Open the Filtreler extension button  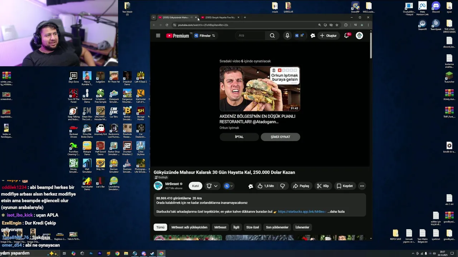(x=205, y=36)
